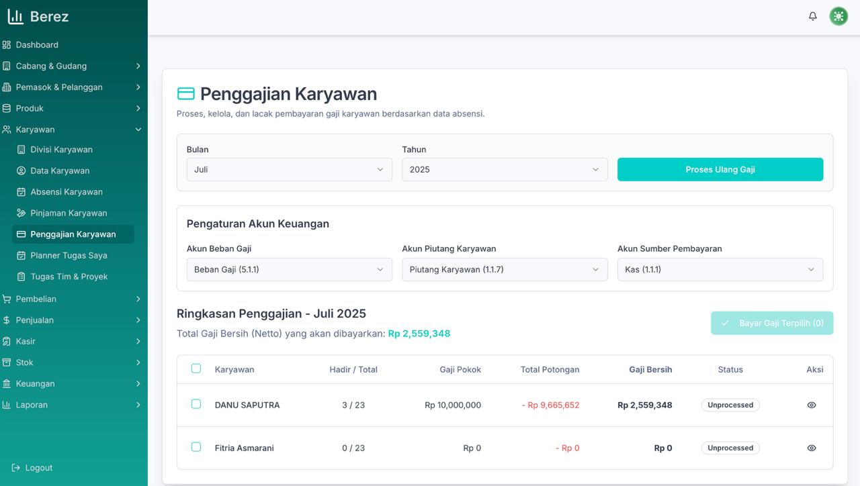Select Absensi Karyawan in the sidebar
The height and width of the screenshot is (486, 860).
tap(64, 191)
